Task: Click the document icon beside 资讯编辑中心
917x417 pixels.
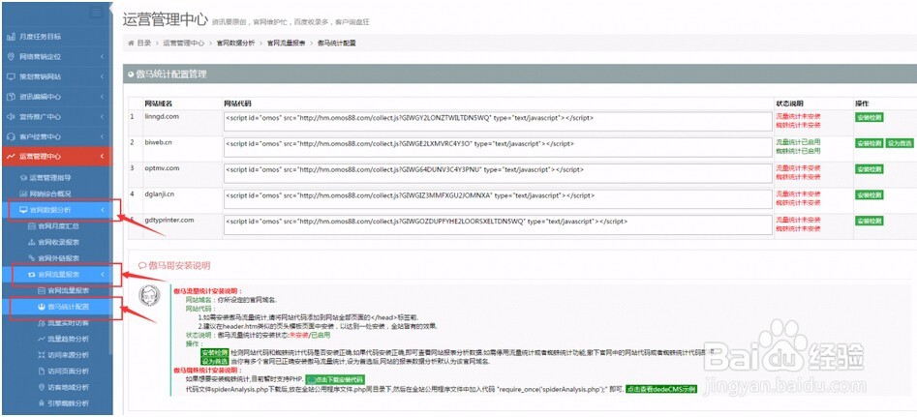Action: tap(11, 97)
